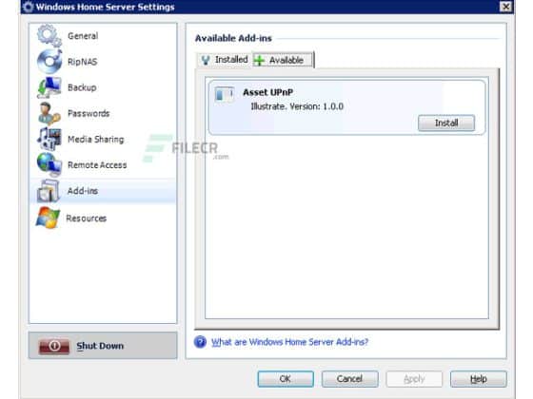The image size is (533, 399).
Task: Click the RipNAS disc icon
Action: point(49,62)
